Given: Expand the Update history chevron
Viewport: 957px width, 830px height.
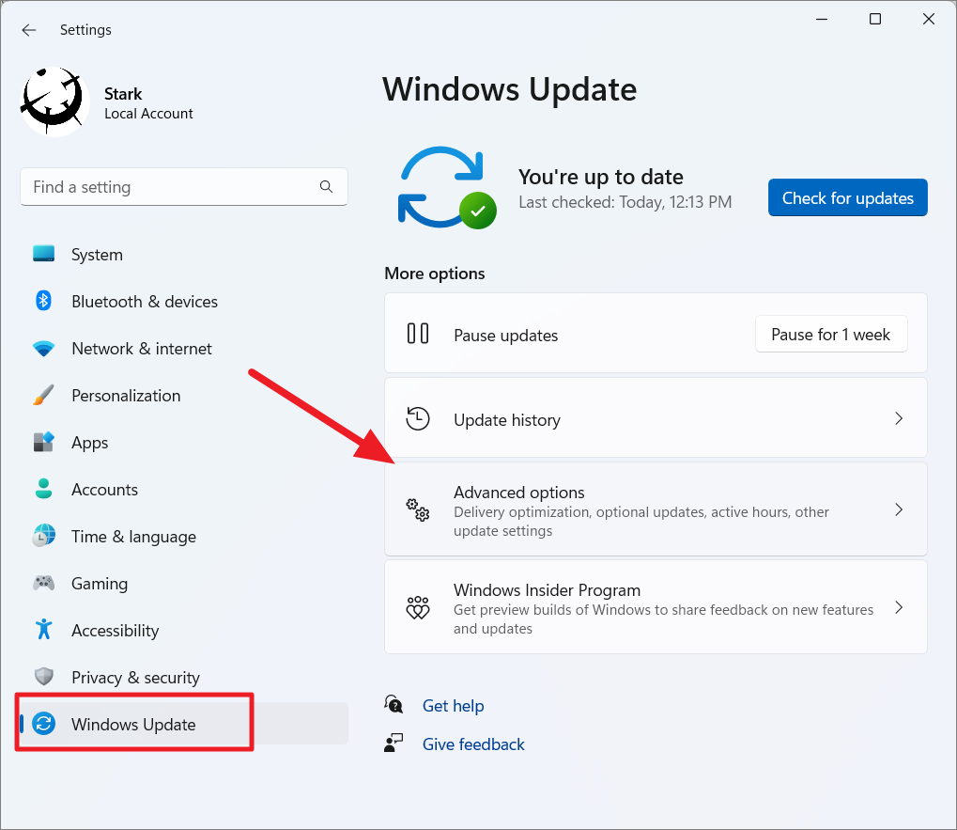Looking at the screenshot, I should pyautogui.click(x=899, y=418).
